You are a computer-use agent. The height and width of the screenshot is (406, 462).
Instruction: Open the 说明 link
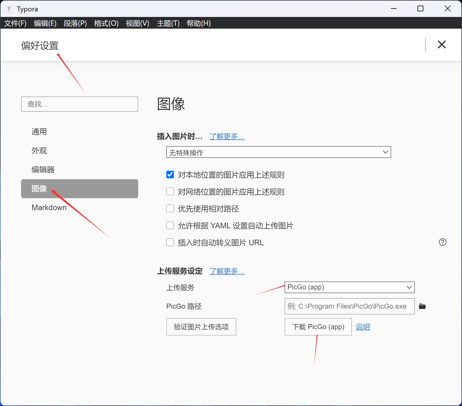(363, 327)
